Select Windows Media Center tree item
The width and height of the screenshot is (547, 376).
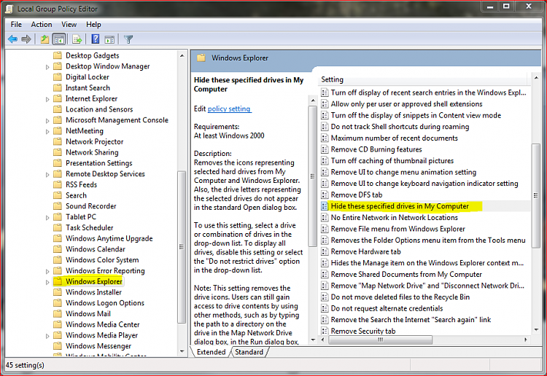click(103, 325)
